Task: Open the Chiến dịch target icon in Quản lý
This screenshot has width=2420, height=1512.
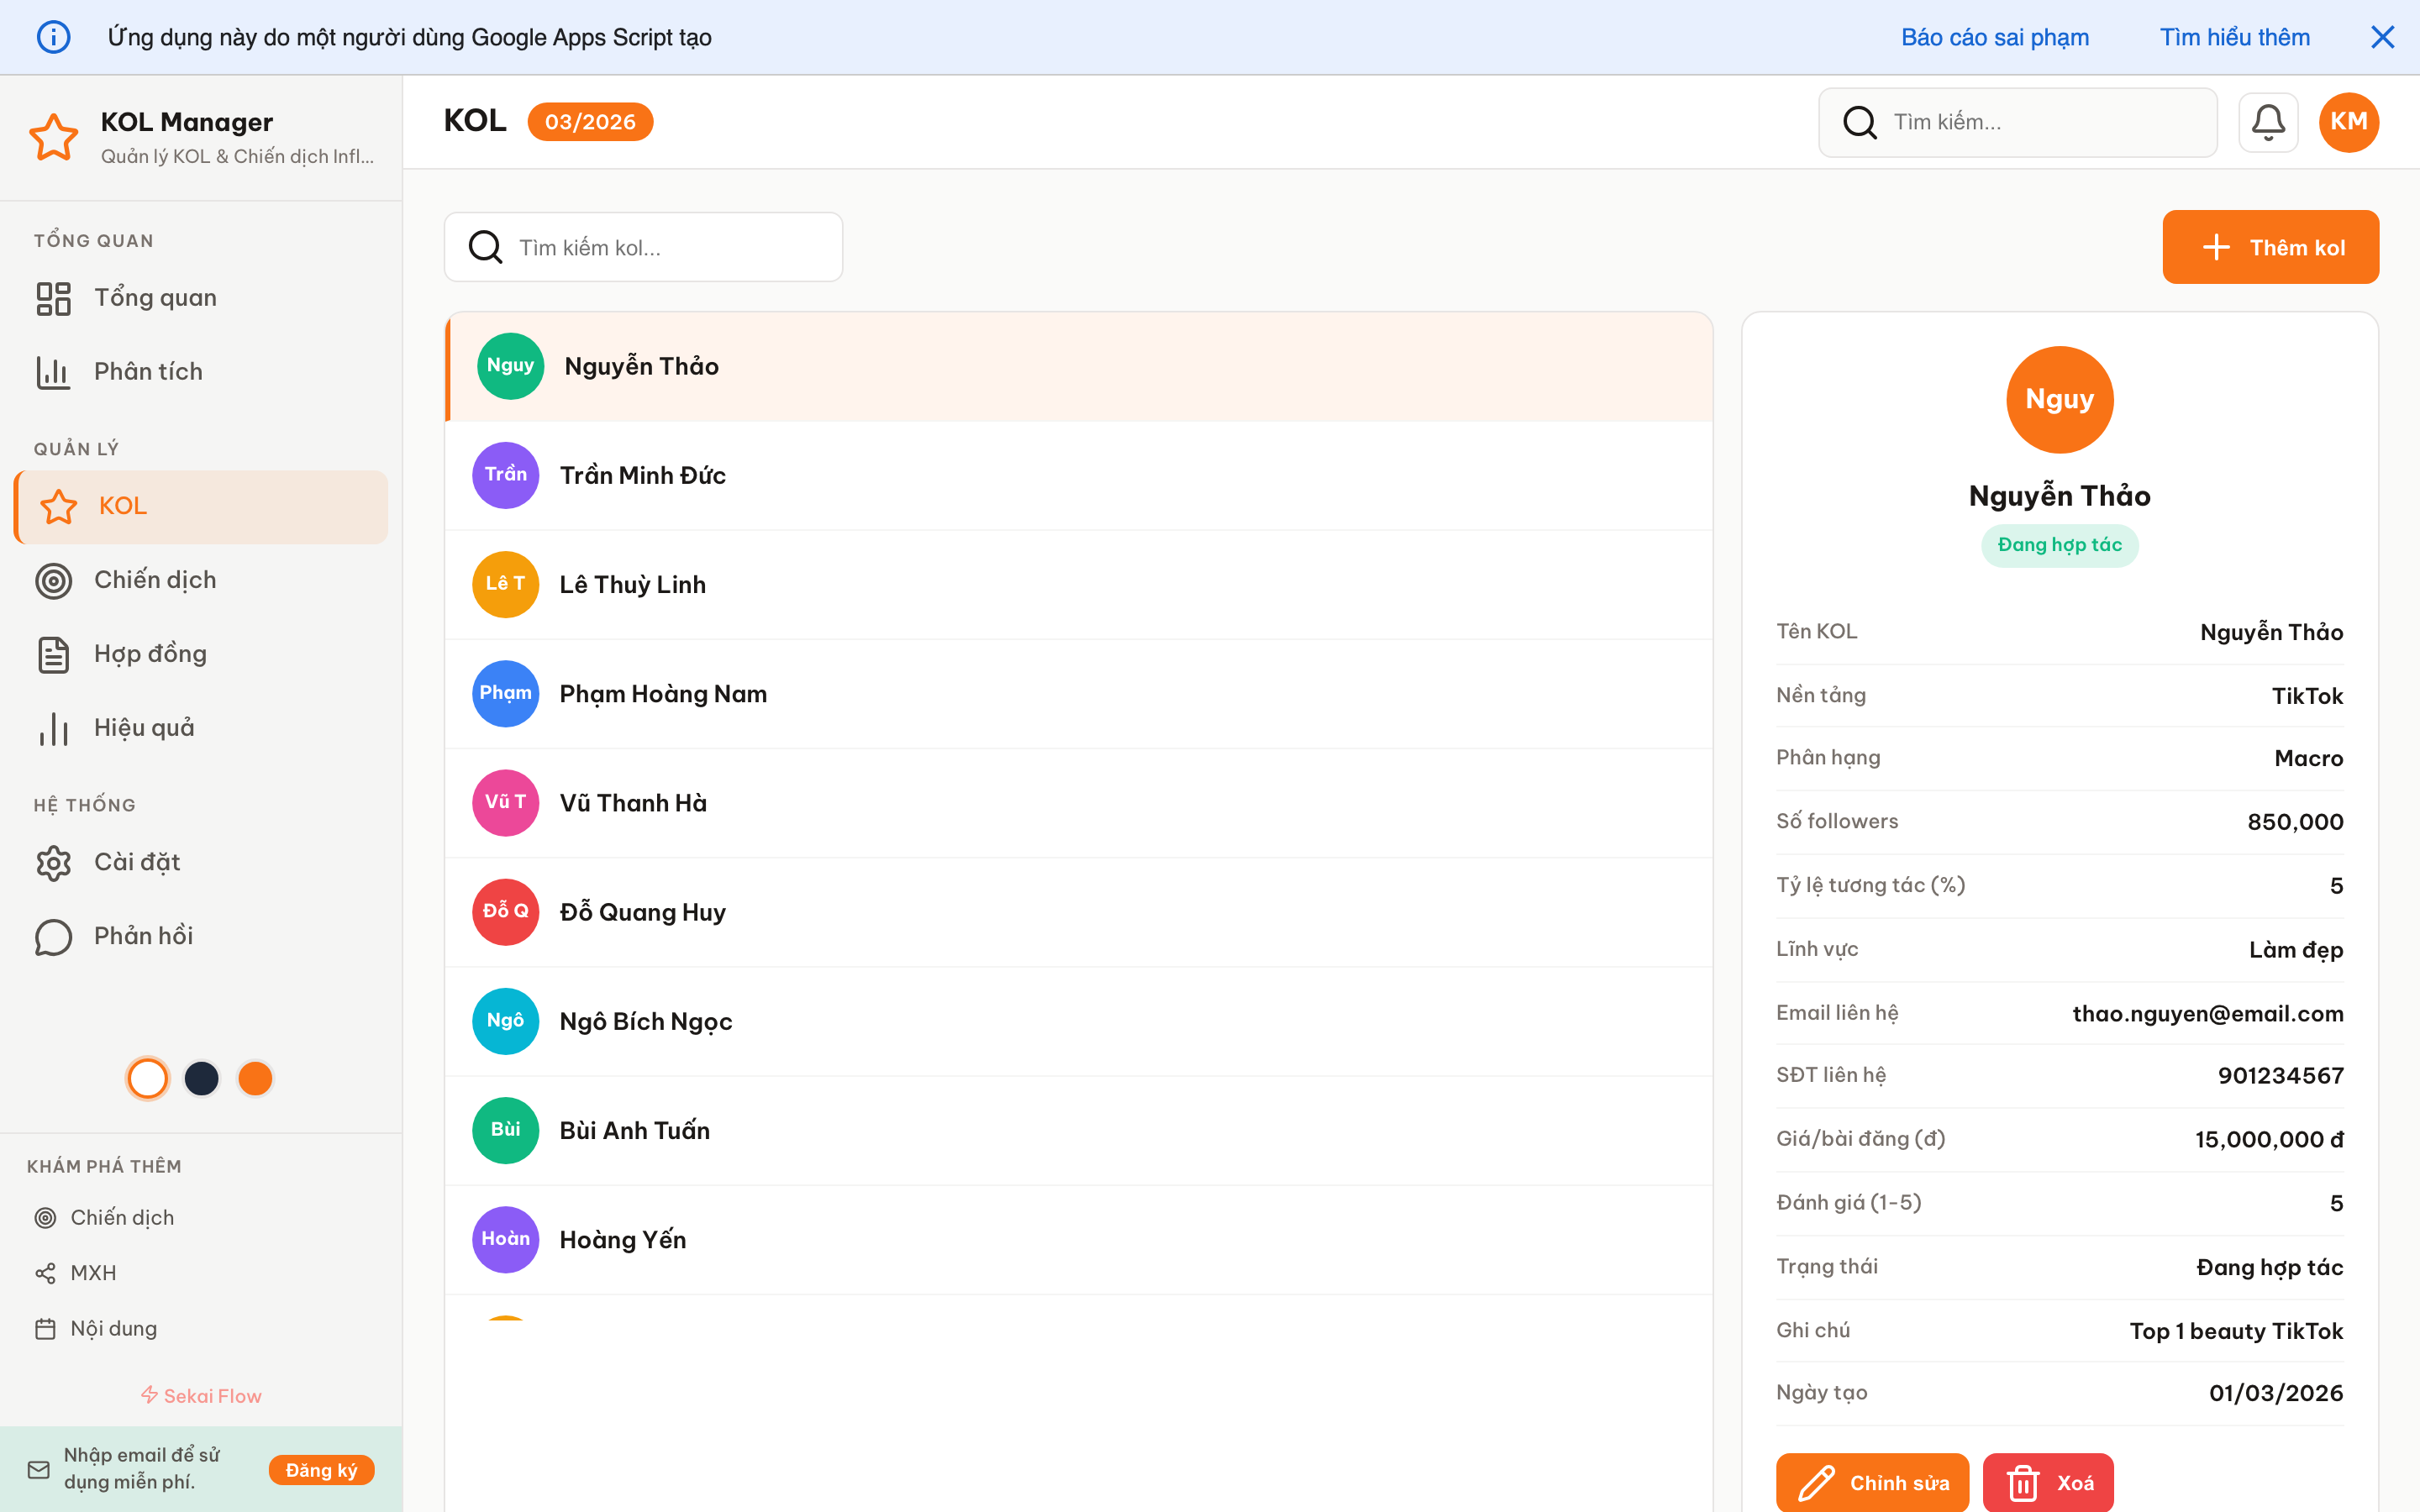Action: 53,580
